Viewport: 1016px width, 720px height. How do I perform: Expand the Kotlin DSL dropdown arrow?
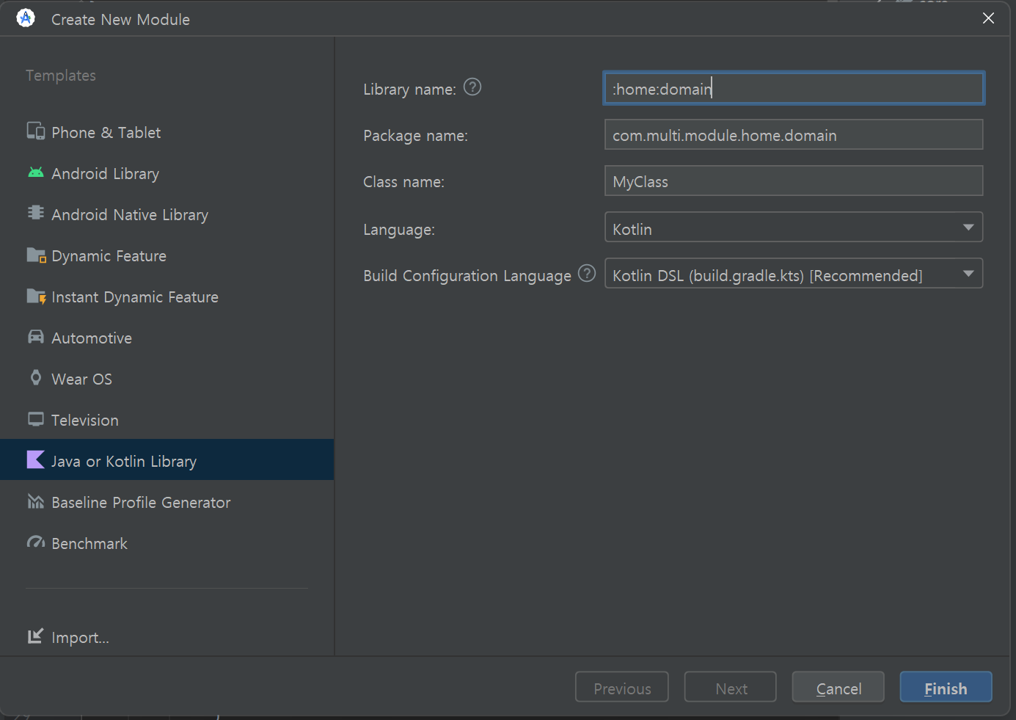pyautogui.click(x=968, y=274)
